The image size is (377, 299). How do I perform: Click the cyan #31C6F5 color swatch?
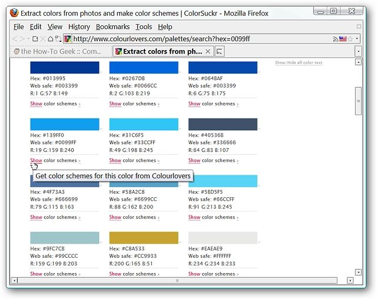pos(144,124)
